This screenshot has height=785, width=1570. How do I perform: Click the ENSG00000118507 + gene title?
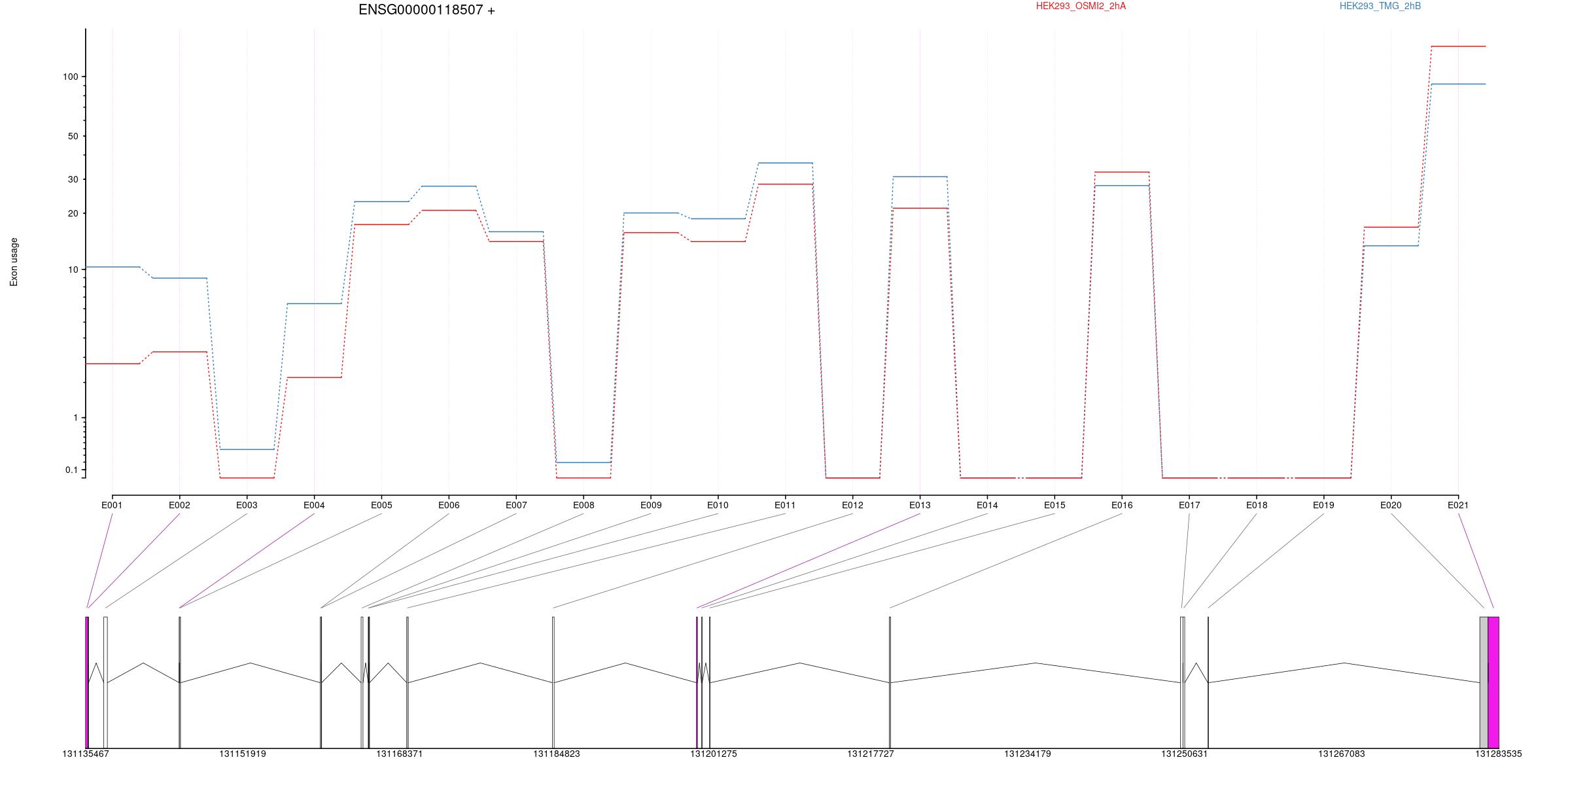[427, 10]
